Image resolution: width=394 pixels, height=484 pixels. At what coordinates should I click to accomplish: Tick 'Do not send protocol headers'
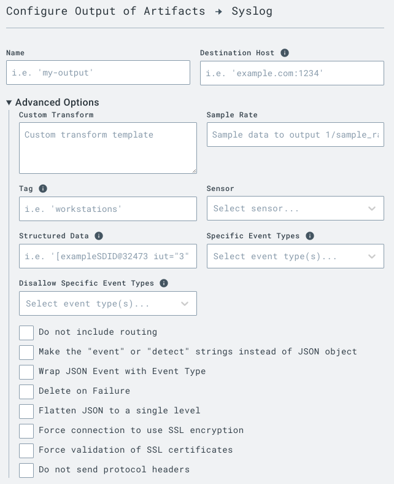click(x=26, y=470)
